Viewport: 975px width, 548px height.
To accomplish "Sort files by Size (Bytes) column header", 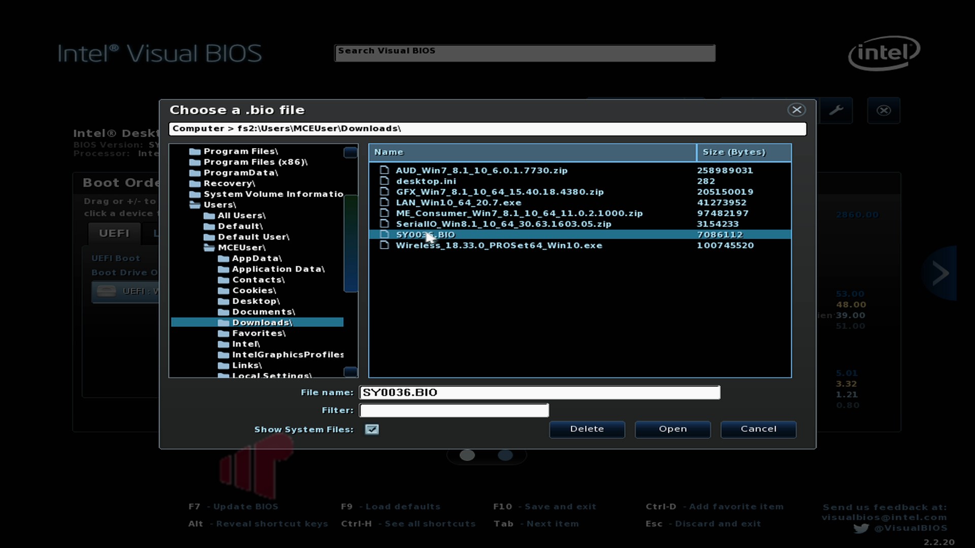I will [744, 152].
